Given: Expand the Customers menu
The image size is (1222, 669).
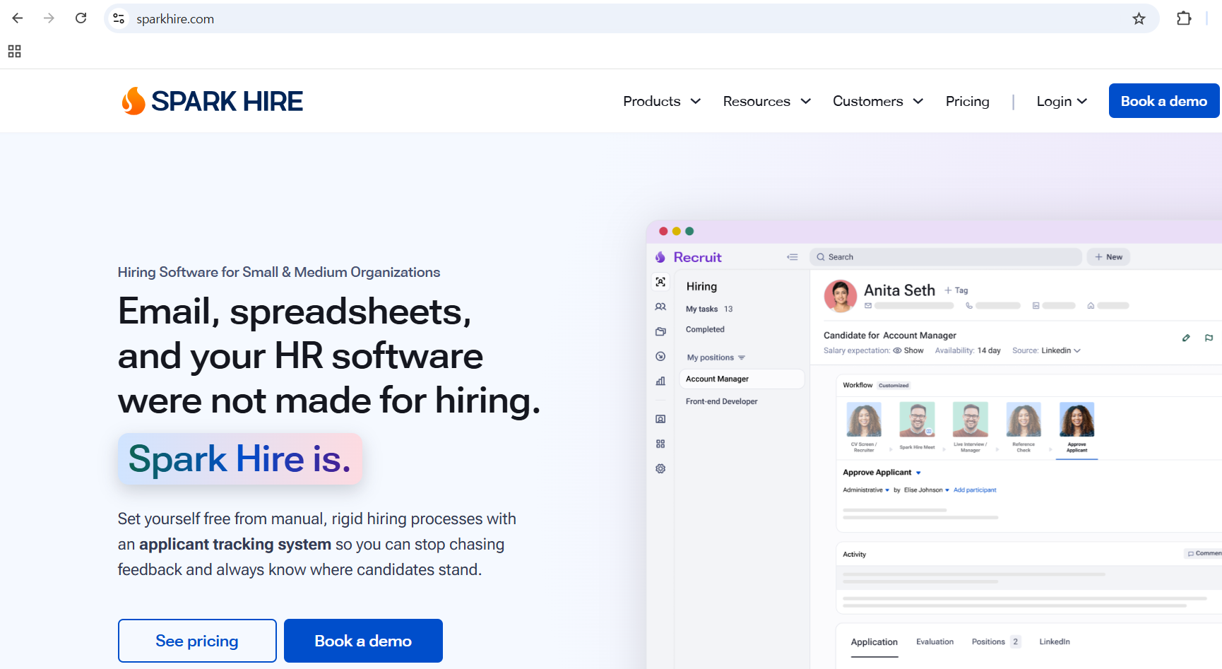Looking at the screenshot, I should coord(878,101).
